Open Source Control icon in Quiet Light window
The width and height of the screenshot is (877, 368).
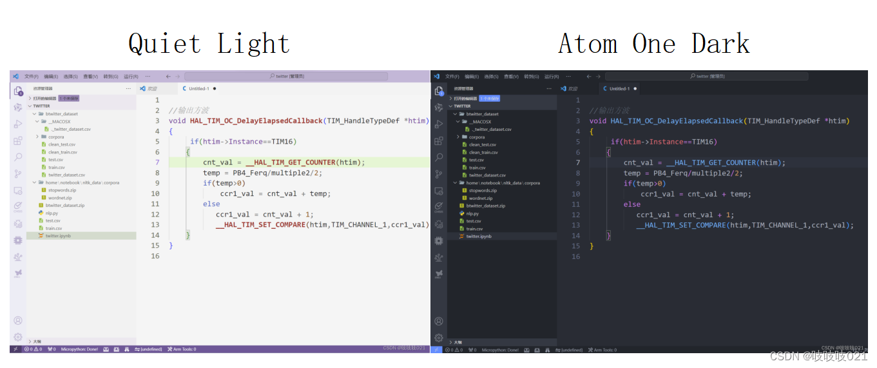(18, 174)
